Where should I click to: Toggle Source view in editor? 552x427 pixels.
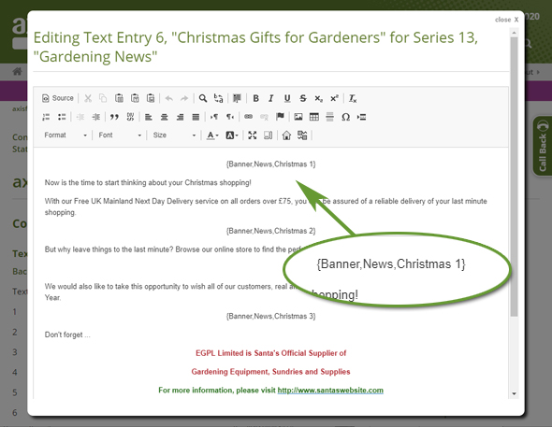click(x=58, y=98)
